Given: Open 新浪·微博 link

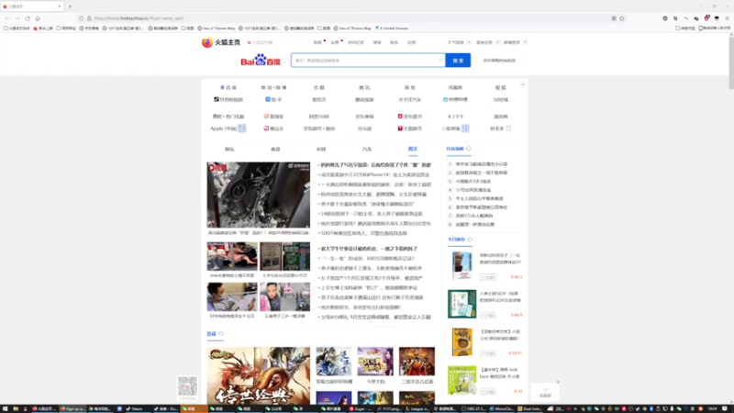Looking at the screenshot, I should [x=273, y=87].
